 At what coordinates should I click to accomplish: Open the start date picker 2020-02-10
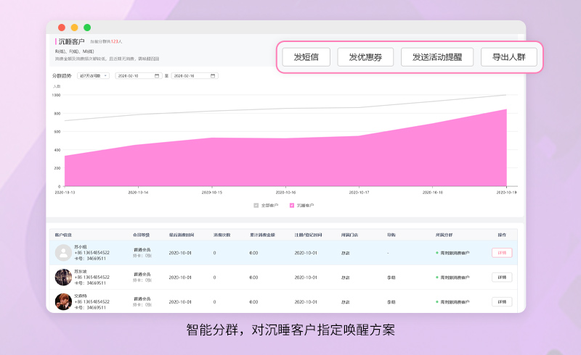click(x=135, y=75)
